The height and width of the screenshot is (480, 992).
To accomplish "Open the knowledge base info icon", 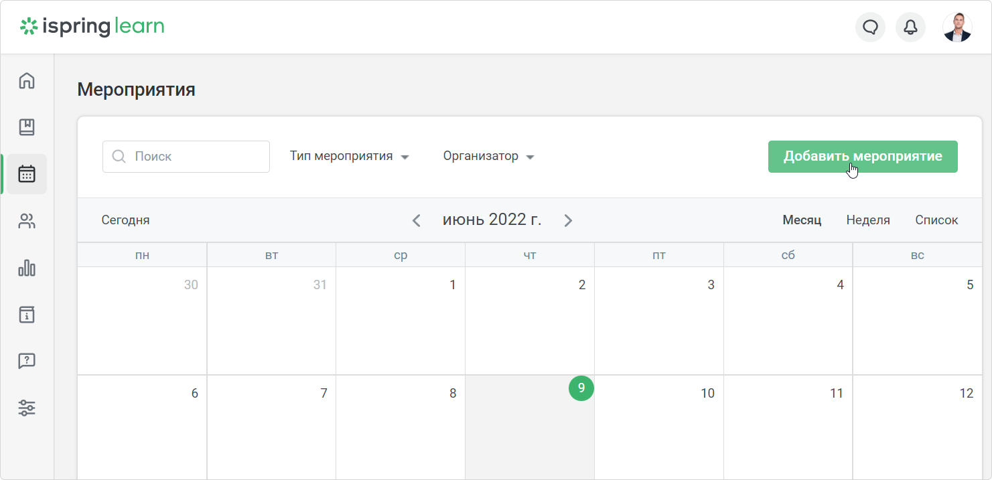I will 27,315.
